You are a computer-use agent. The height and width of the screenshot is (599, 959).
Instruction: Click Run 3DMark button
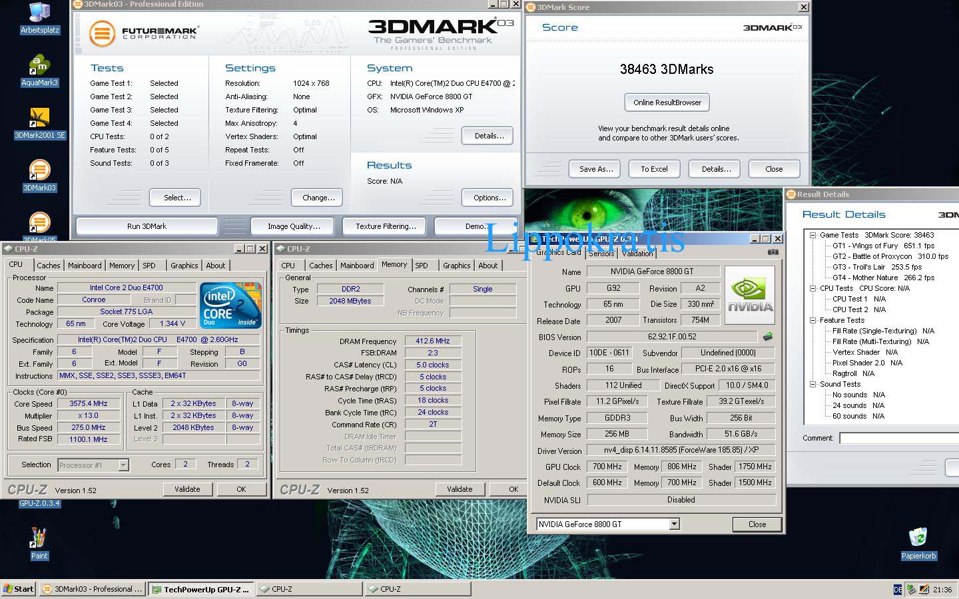coord(147,226)
